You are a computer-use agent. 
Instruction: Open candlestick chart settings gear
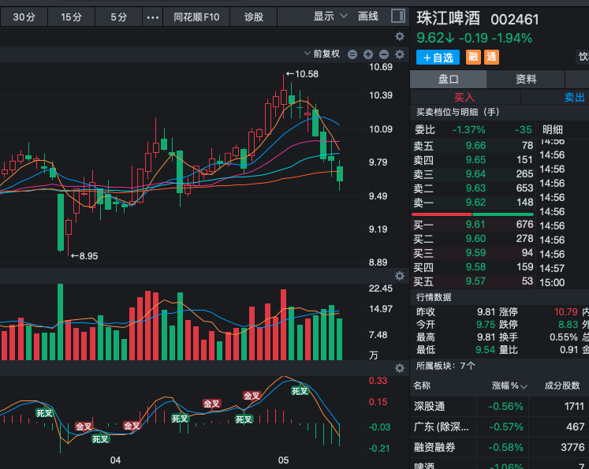click(x=400, y=54)
